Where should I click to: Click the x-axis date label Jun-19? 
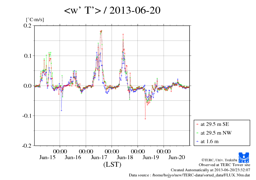click(x=151, y=157)
